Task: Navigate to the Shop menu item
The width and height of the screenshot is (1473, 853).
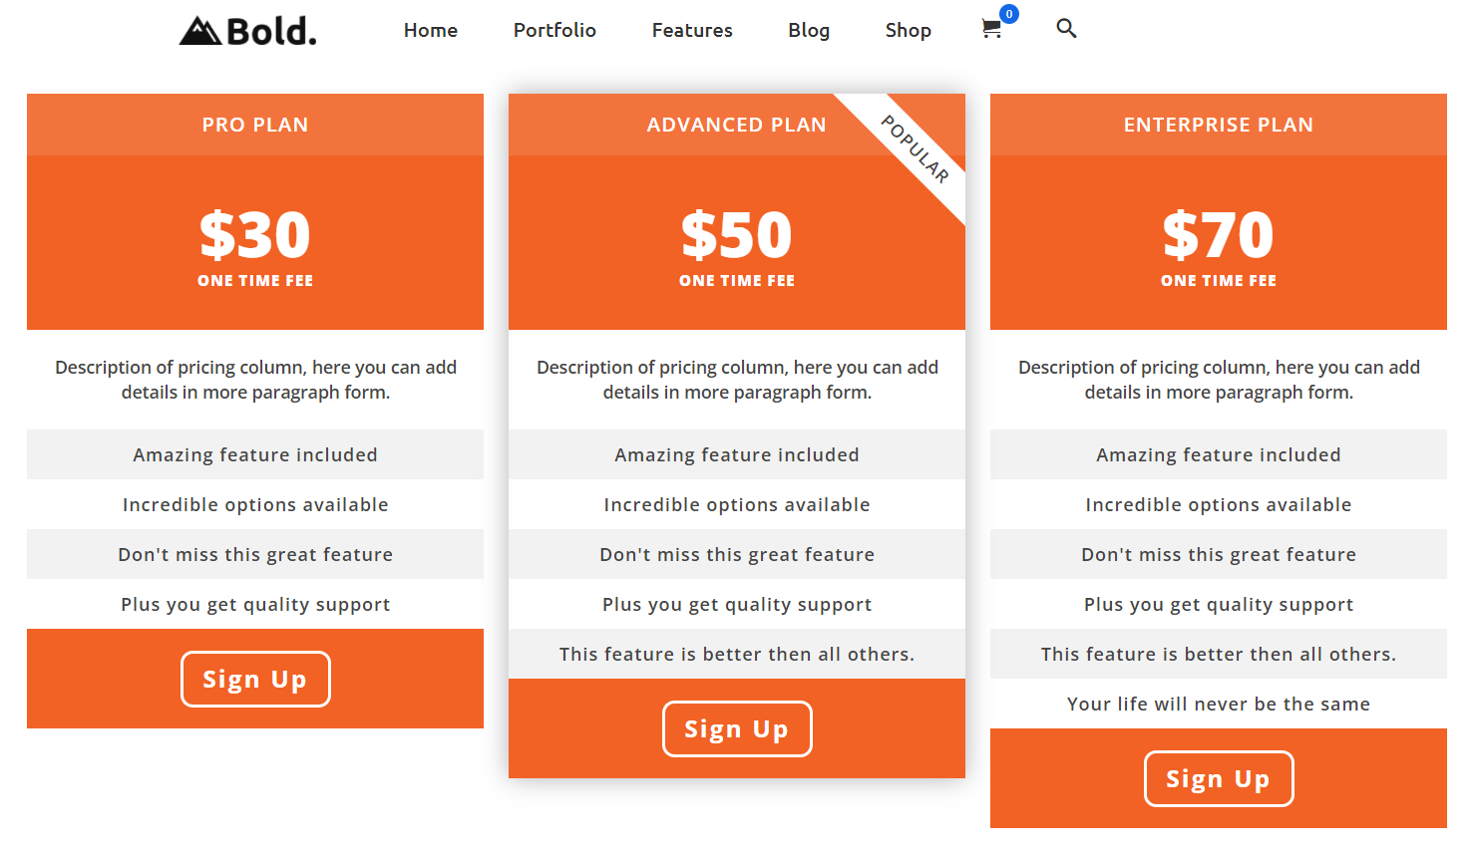Action: (x=909, y=31)
